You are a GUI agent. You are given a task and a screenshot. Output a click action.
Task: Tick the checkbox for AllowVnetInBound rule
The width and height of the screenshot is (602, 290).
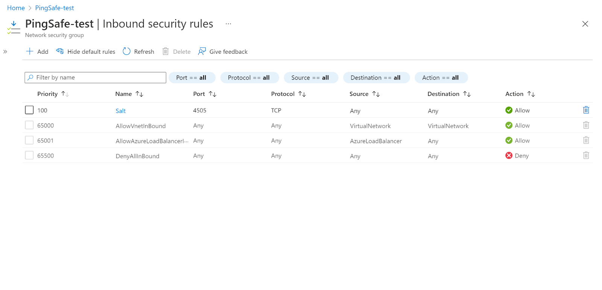click(x=29, y=125)
